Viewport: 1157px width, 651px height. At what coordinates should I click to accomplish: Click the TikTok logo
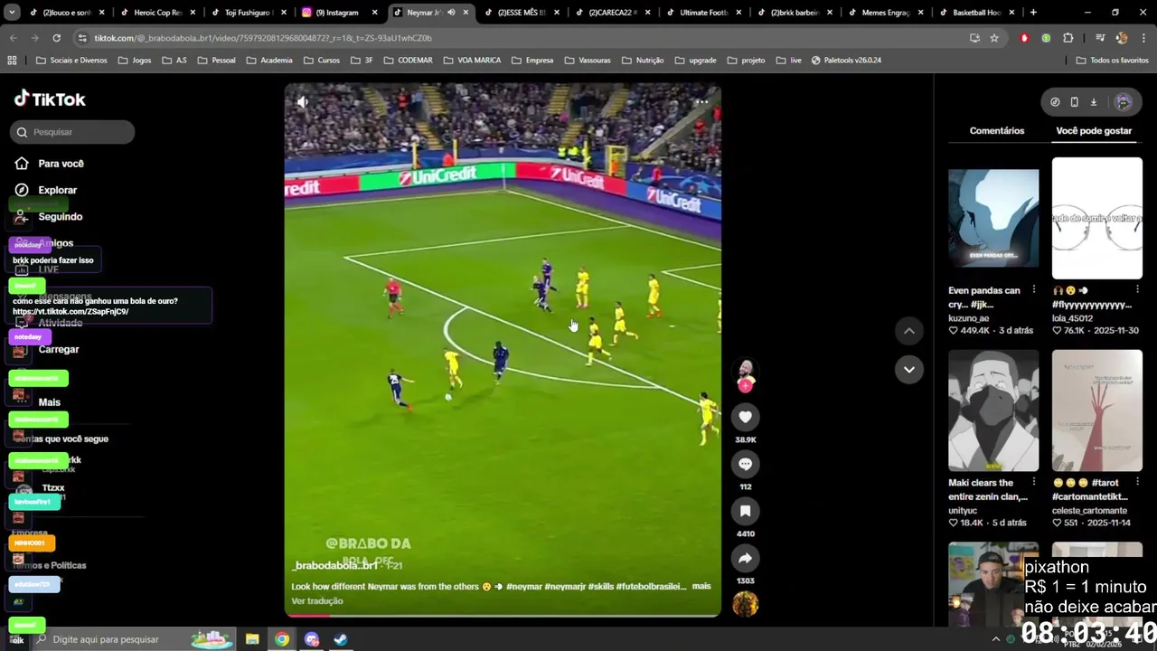[x=50, y=99]
